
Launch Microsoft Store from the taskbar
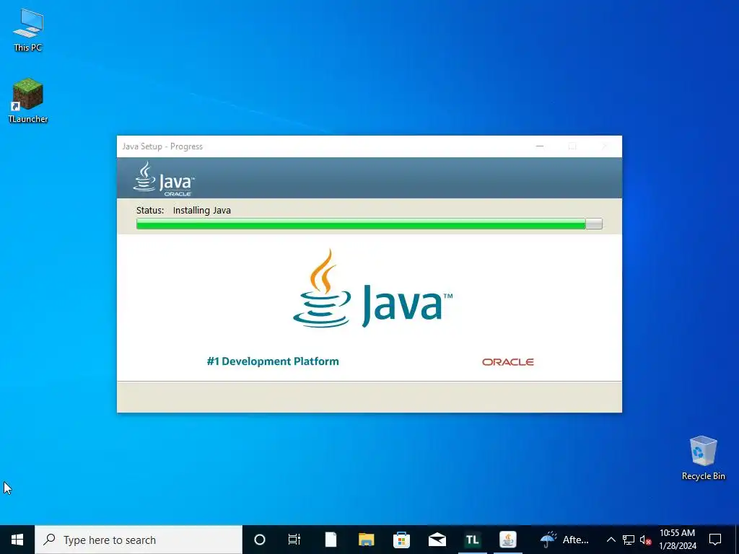click(x=401, y=540)
